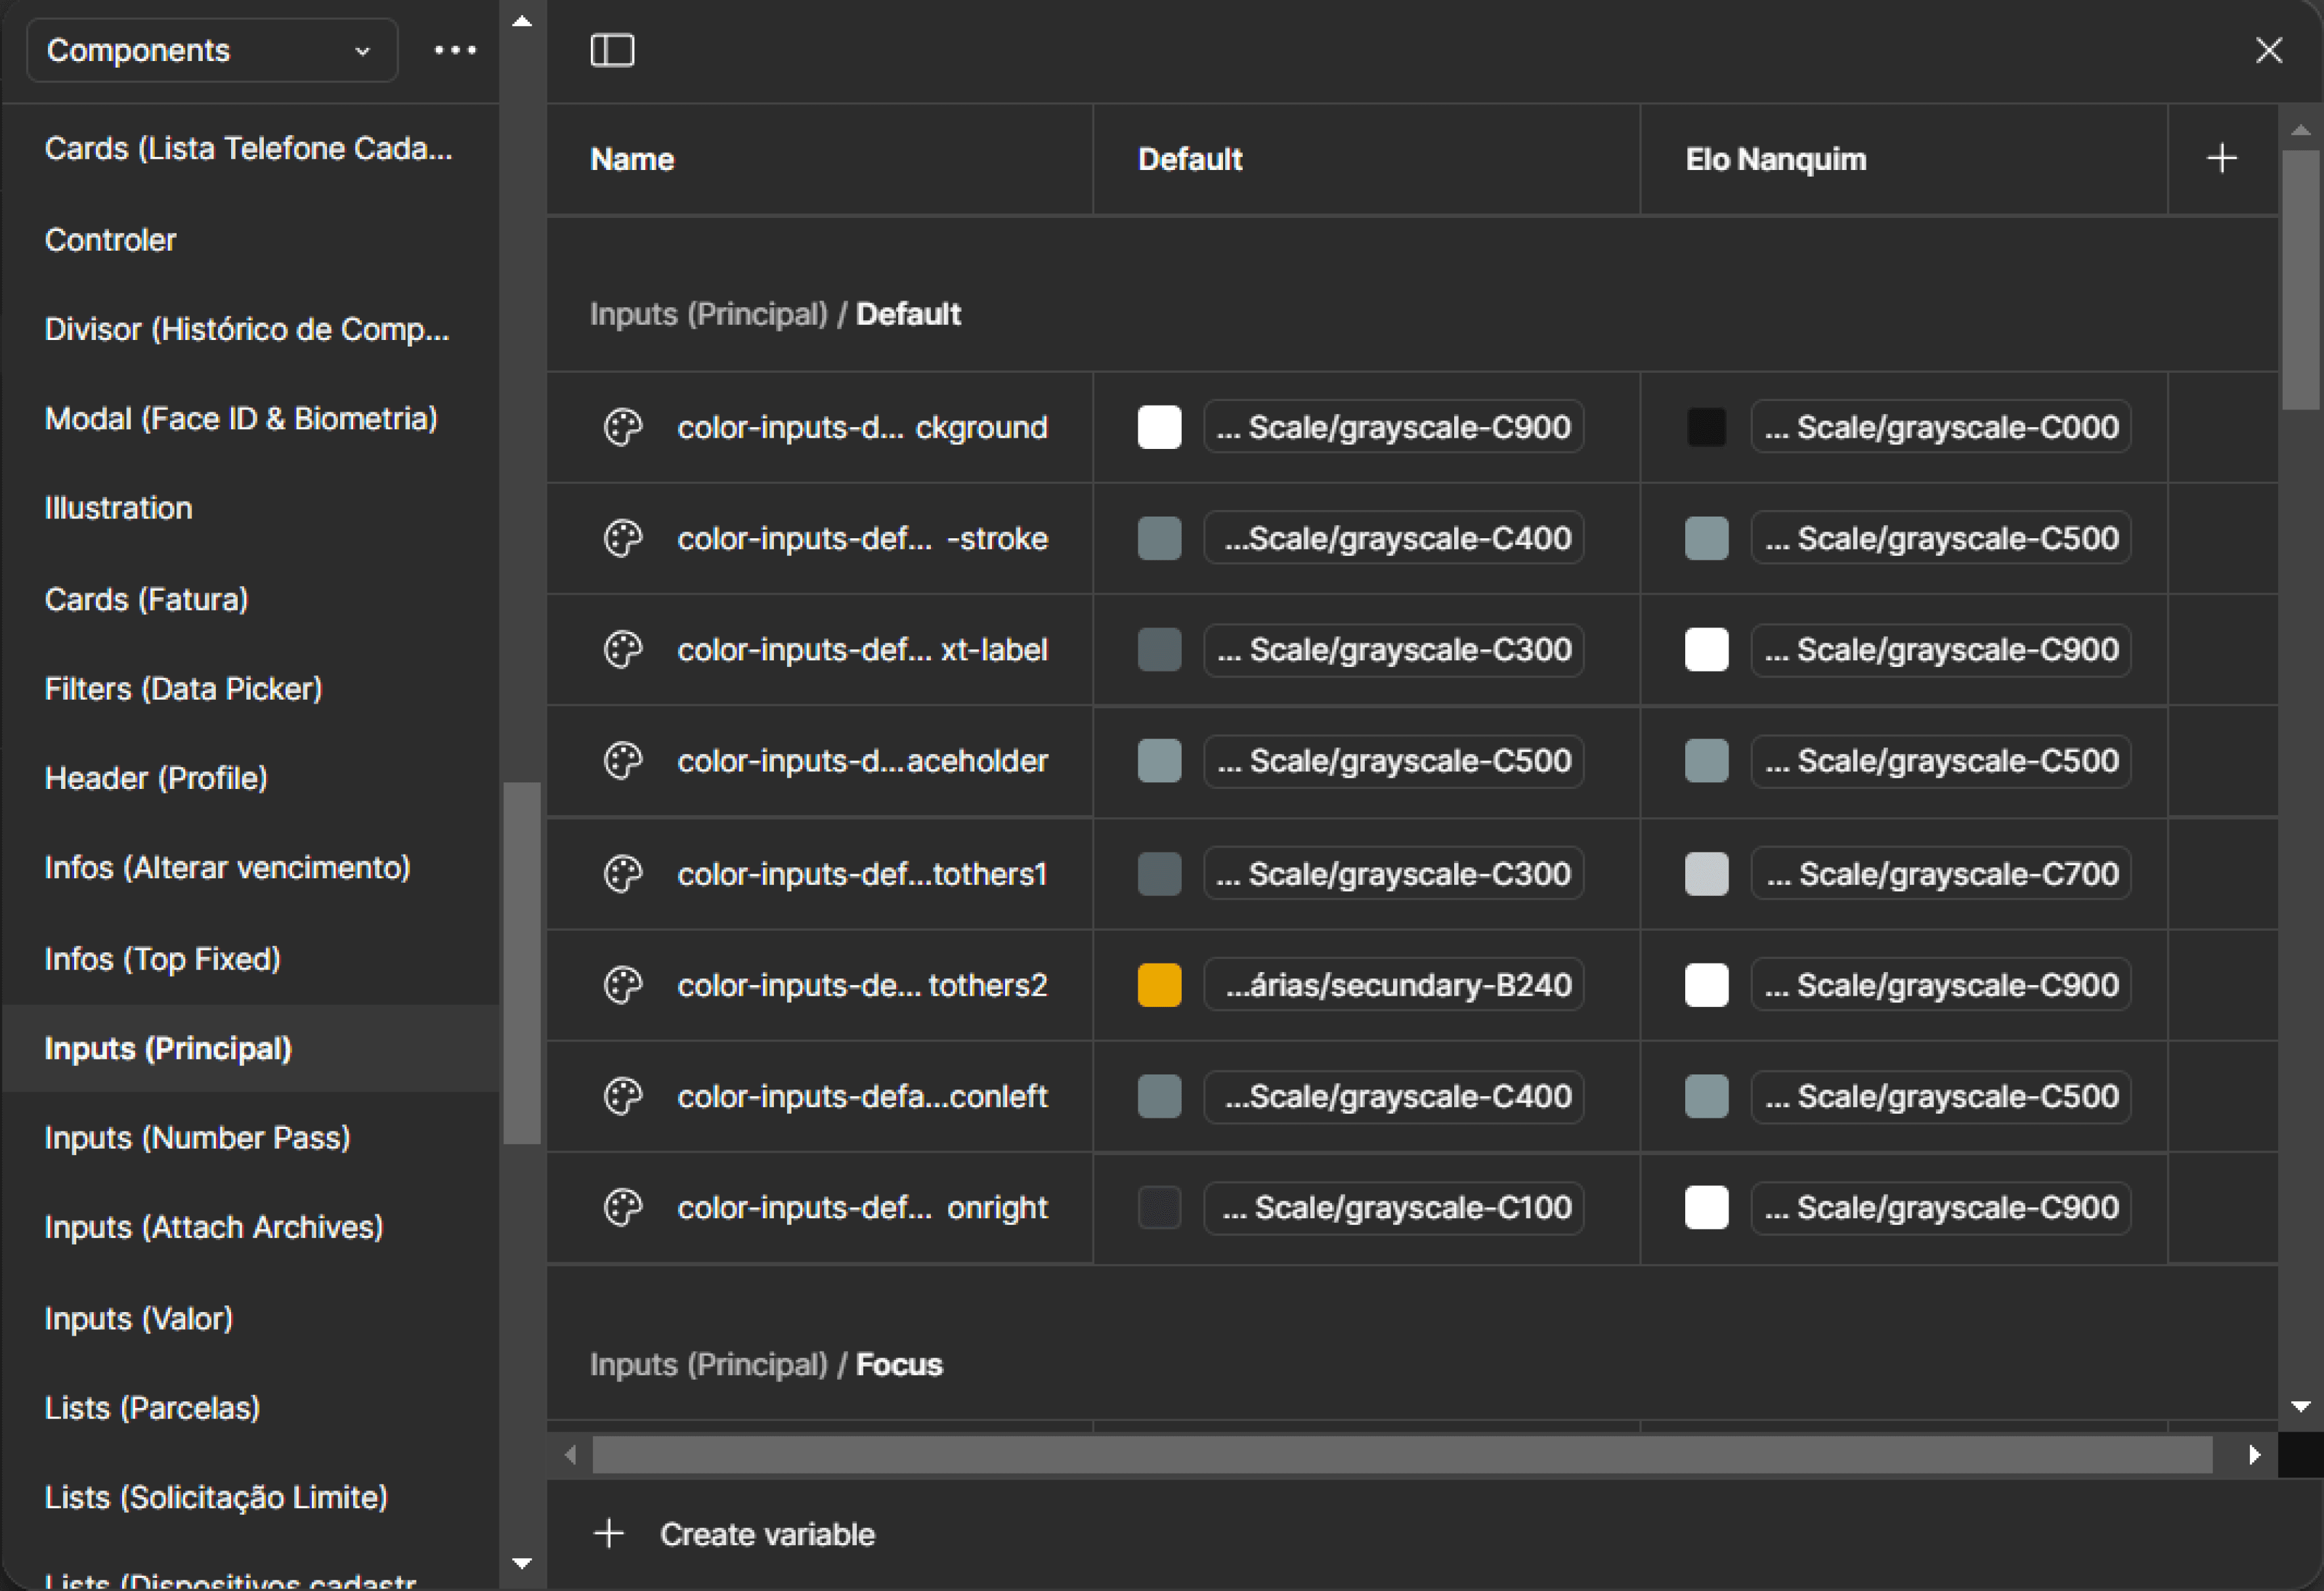The height and width of the screenshot is (1591, 2324).
Task: Click palette icon of the tothers2 variable row
Action: click(x=622, y=985)
